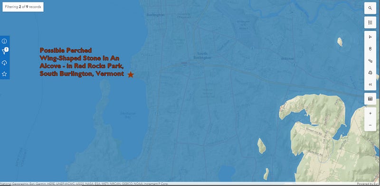Click the Red Rocks Park annotation text
Viewport: 380px width, 186px height.
click(82, 62)
